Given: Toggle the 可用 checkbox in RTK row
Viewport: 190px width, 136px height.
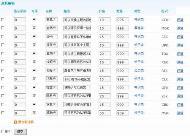Looking at the screenshot, I should click(x=34, y=70).
